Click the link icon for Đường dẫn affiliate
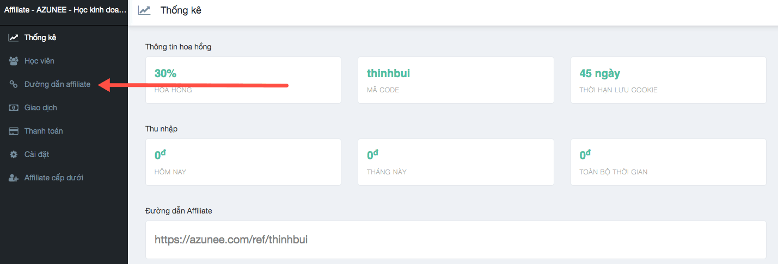The width and height of the screenshot is (778, 264). pyautogui.click(x=14, y=84)
